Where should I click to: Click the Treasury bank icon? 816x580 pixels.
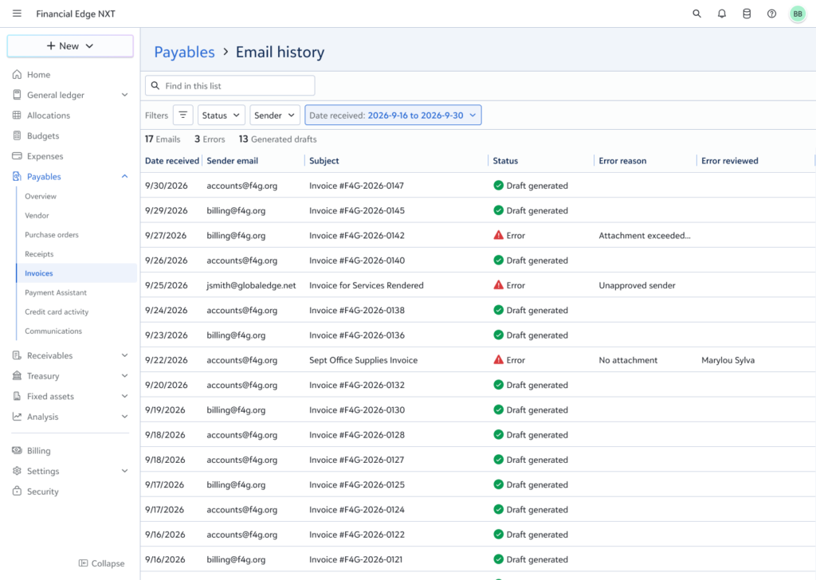[x=18, y=375]
